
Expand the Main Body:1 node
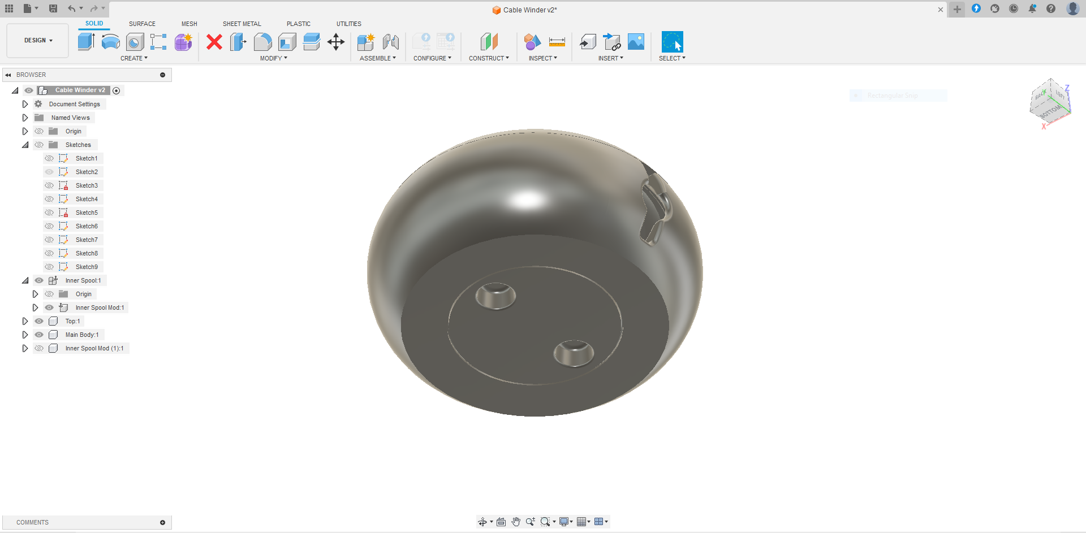[25, 335]
